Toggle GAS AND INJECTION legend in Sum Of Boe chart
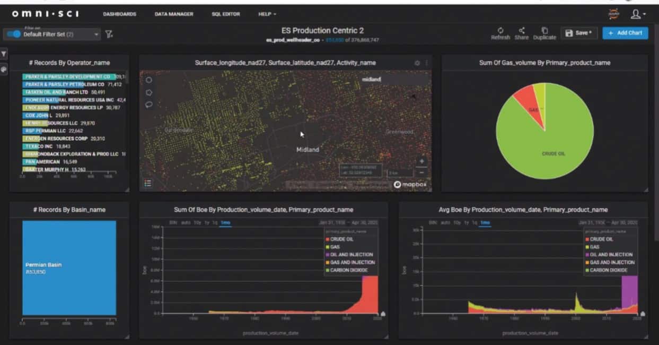Viewport: 659px width, 345px height. tap(350, 262)
